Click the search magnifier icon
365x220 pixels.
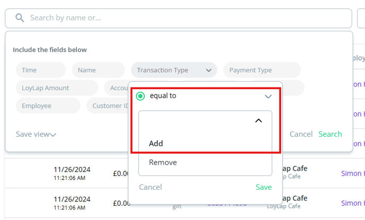[x=20, y=18]
